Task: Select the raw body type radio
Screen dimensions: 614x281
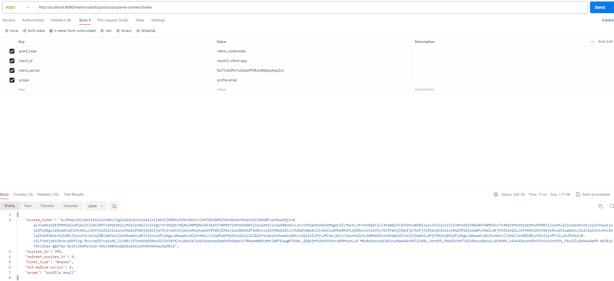Action: coord(102,31)
